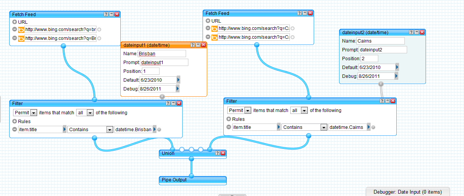
Task: Remove the search?q=br URL row
Action: tap(15, 30)
